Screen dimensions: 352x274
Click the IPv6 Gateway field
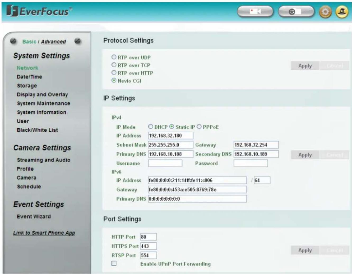197,189
